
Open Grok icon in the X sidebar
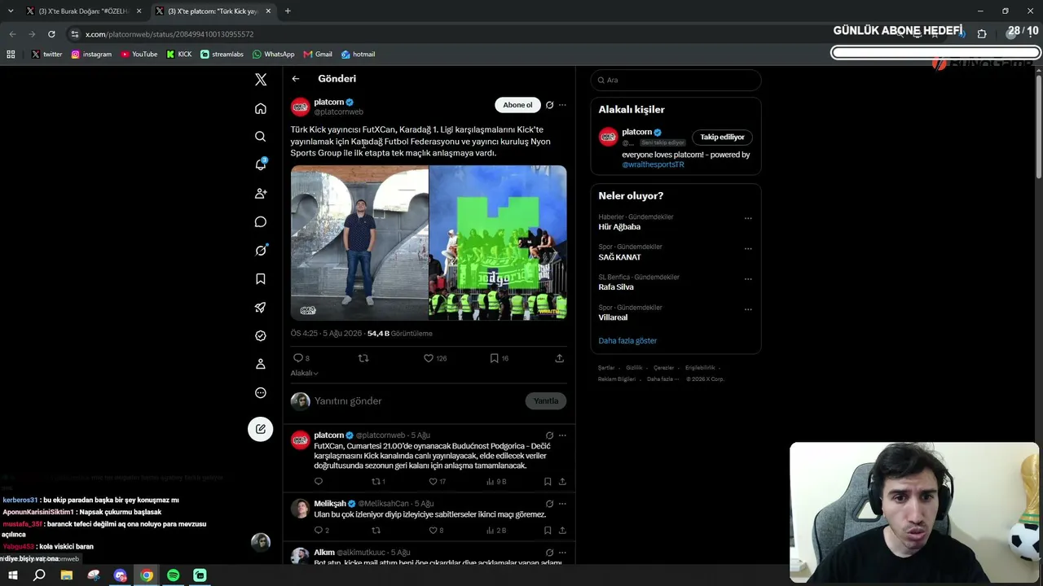261,250
